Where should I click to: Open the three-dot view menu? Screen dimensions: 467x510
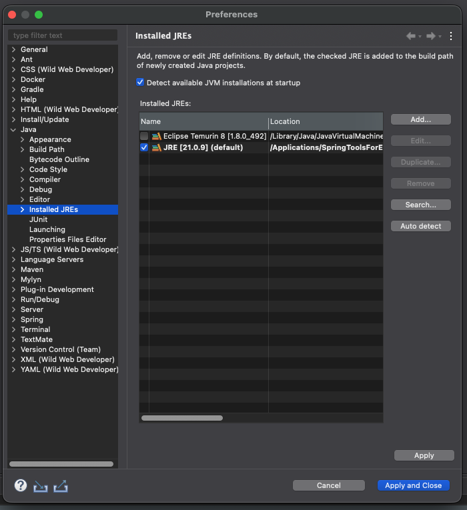(x=451, y=36)
